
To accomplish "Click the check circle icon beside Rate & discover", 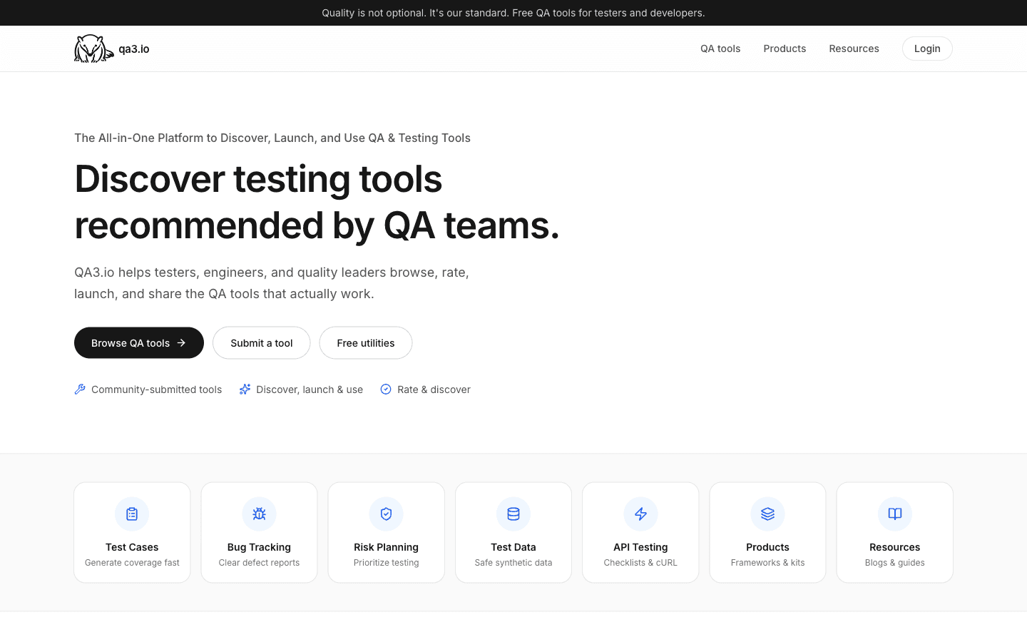I will click(x=386, y=389).
